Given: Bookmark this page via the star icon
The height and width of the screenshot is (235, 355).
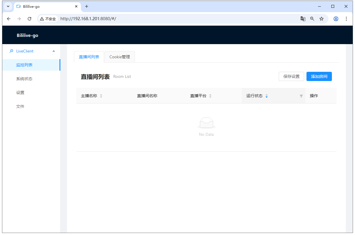Looking at the screenshot, I should [x=321, y=18].
